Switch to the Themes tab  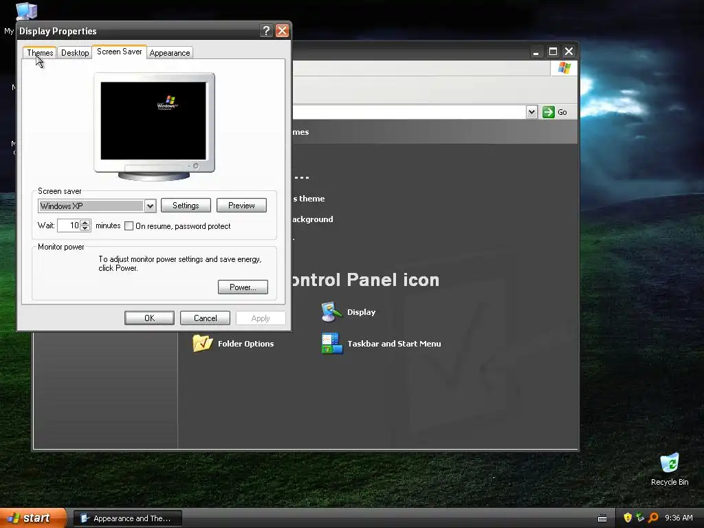coord(40,52)
